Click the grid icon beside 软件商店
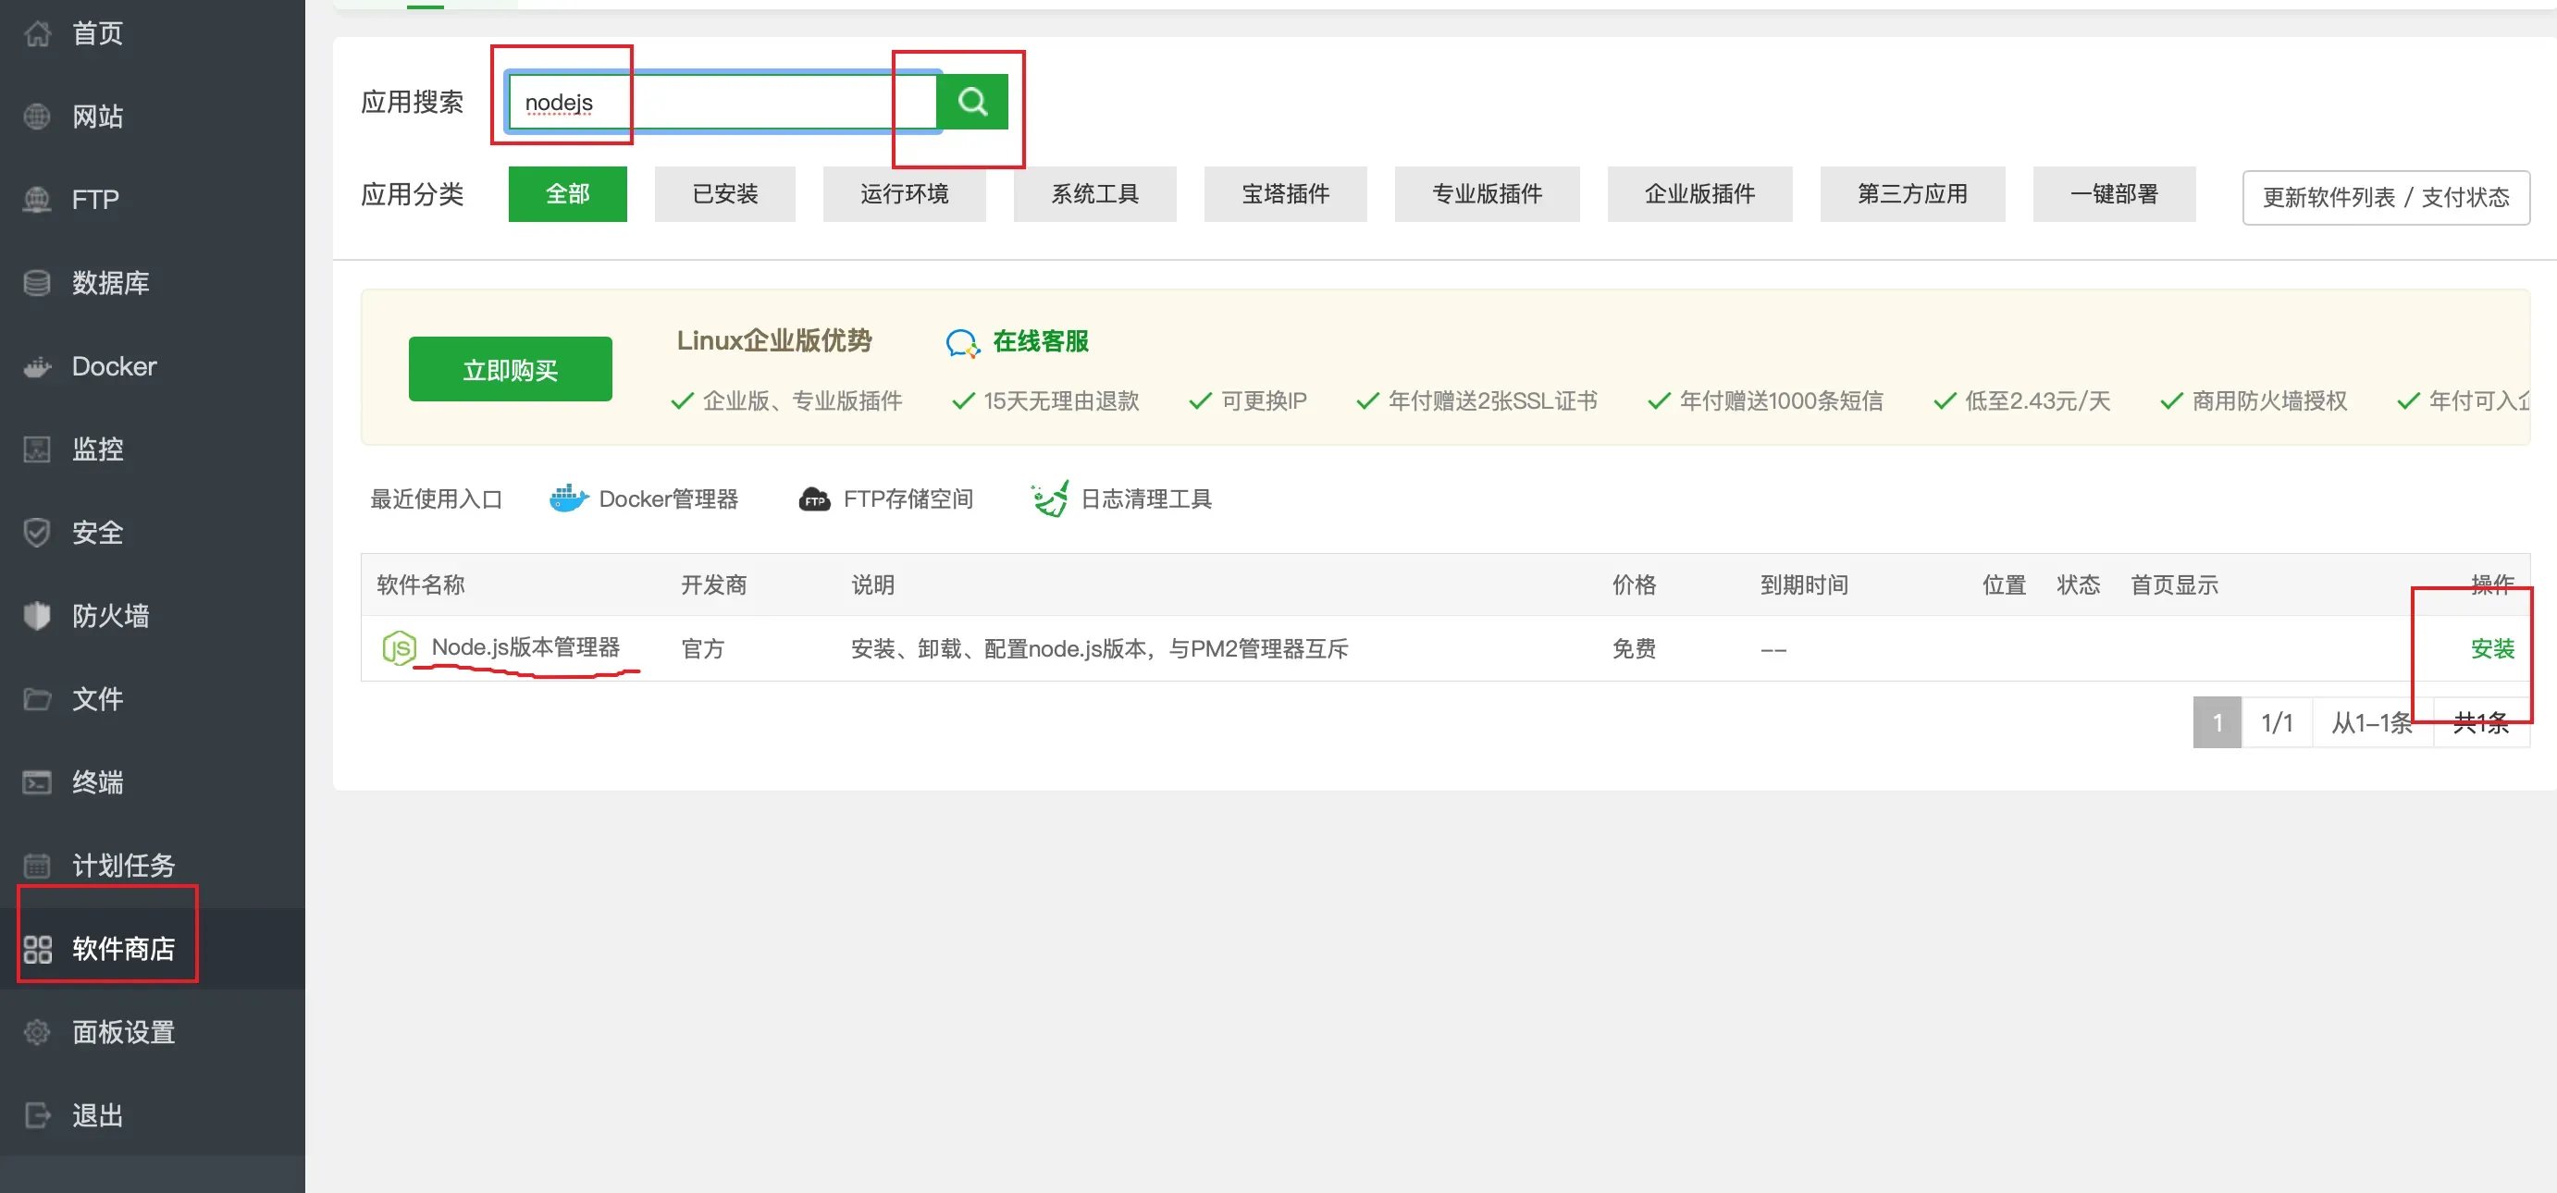 click(x=37, y=949)
